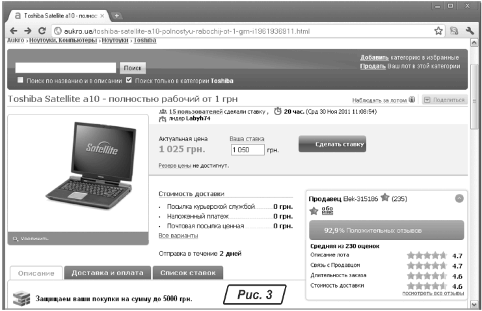Open the browser wrench settings menu

coord(470,31)
